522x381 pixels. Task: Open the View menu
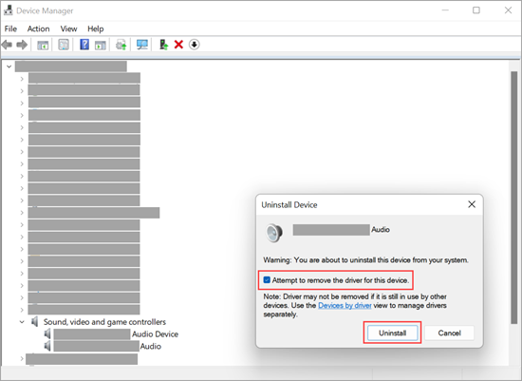tap(68, 29)
